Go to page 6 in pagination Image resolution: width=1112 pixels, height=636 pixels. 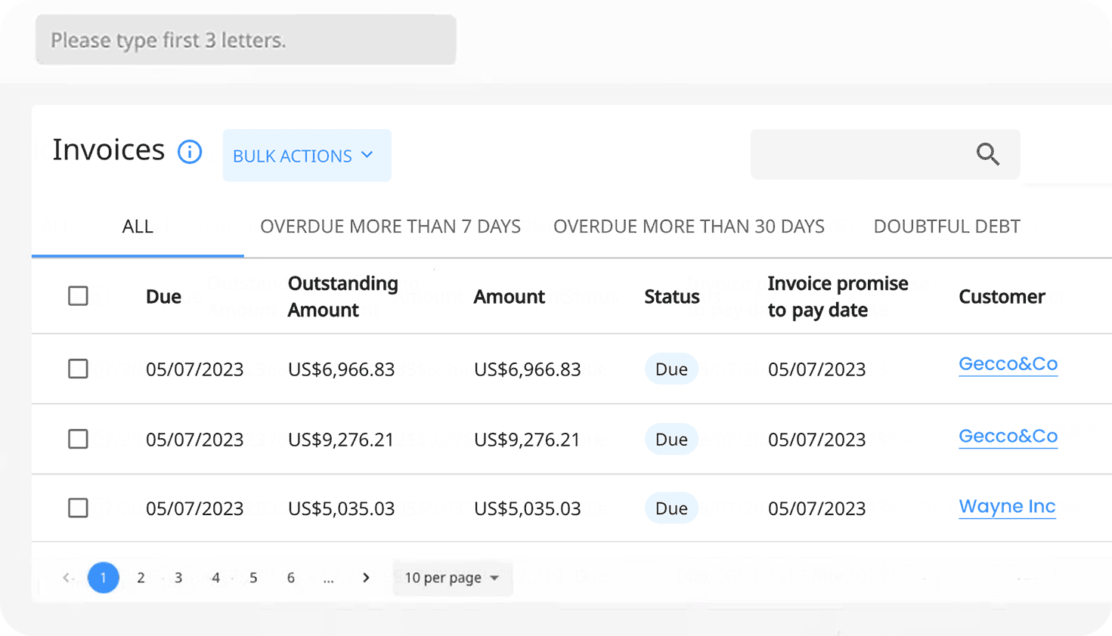[290, 578]
